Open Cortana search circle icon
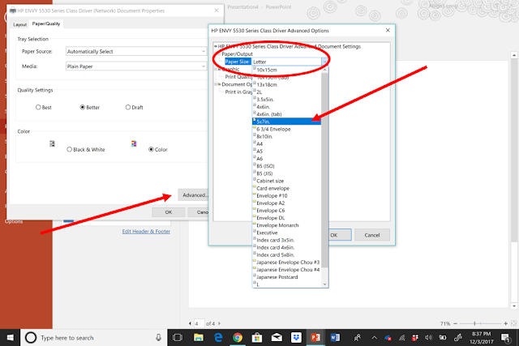Viewport: 519px width, 346px height. point(31,338)
